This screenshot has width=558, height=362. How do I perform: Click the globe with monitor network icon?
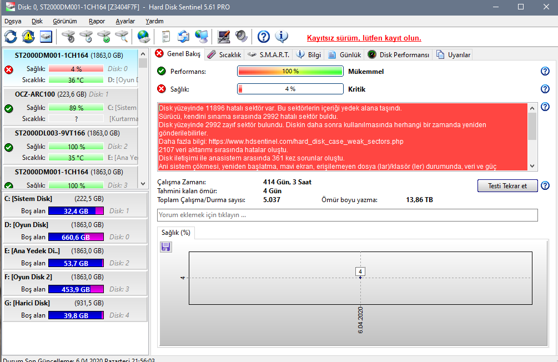click(x=202, y=37)
